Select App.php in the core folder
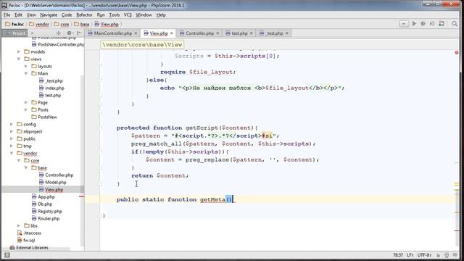464x261 pixels. tap(43, 196)
